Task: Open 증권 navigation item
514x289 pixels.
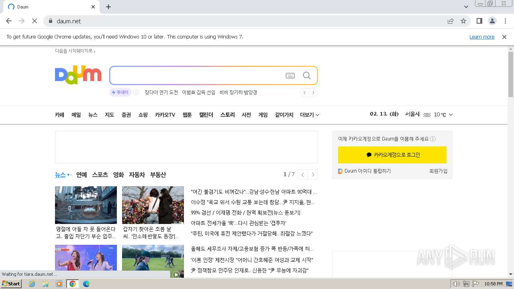Action: [126, 115]
